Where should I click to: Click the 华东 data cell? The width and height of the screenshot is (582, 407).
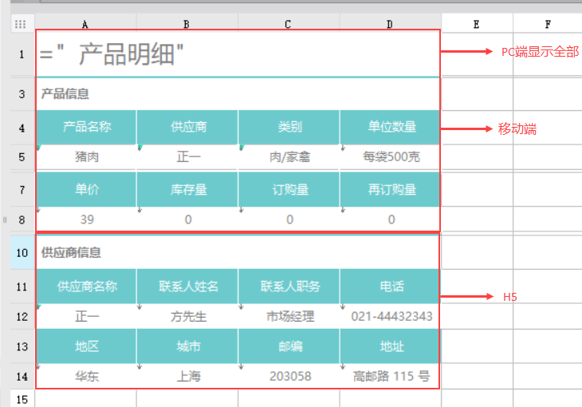pyautogui.click(x=86, y=376)
